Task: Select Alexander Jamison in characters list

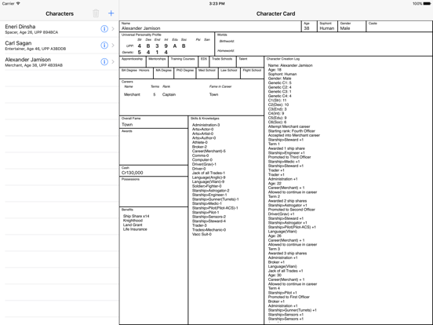Action: pos(60,62)
